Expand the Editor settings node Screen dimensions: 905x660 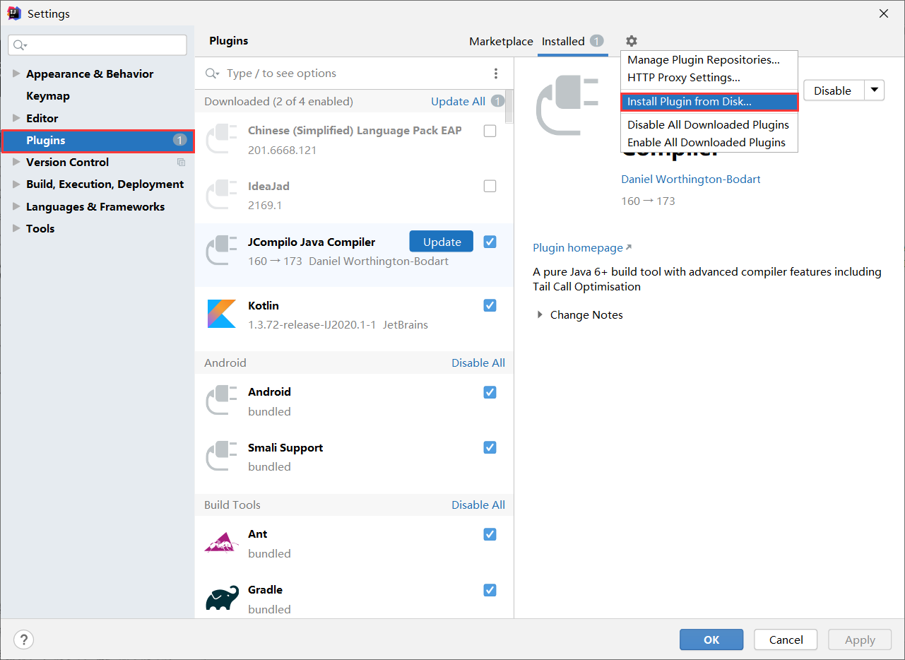[17, 118]
